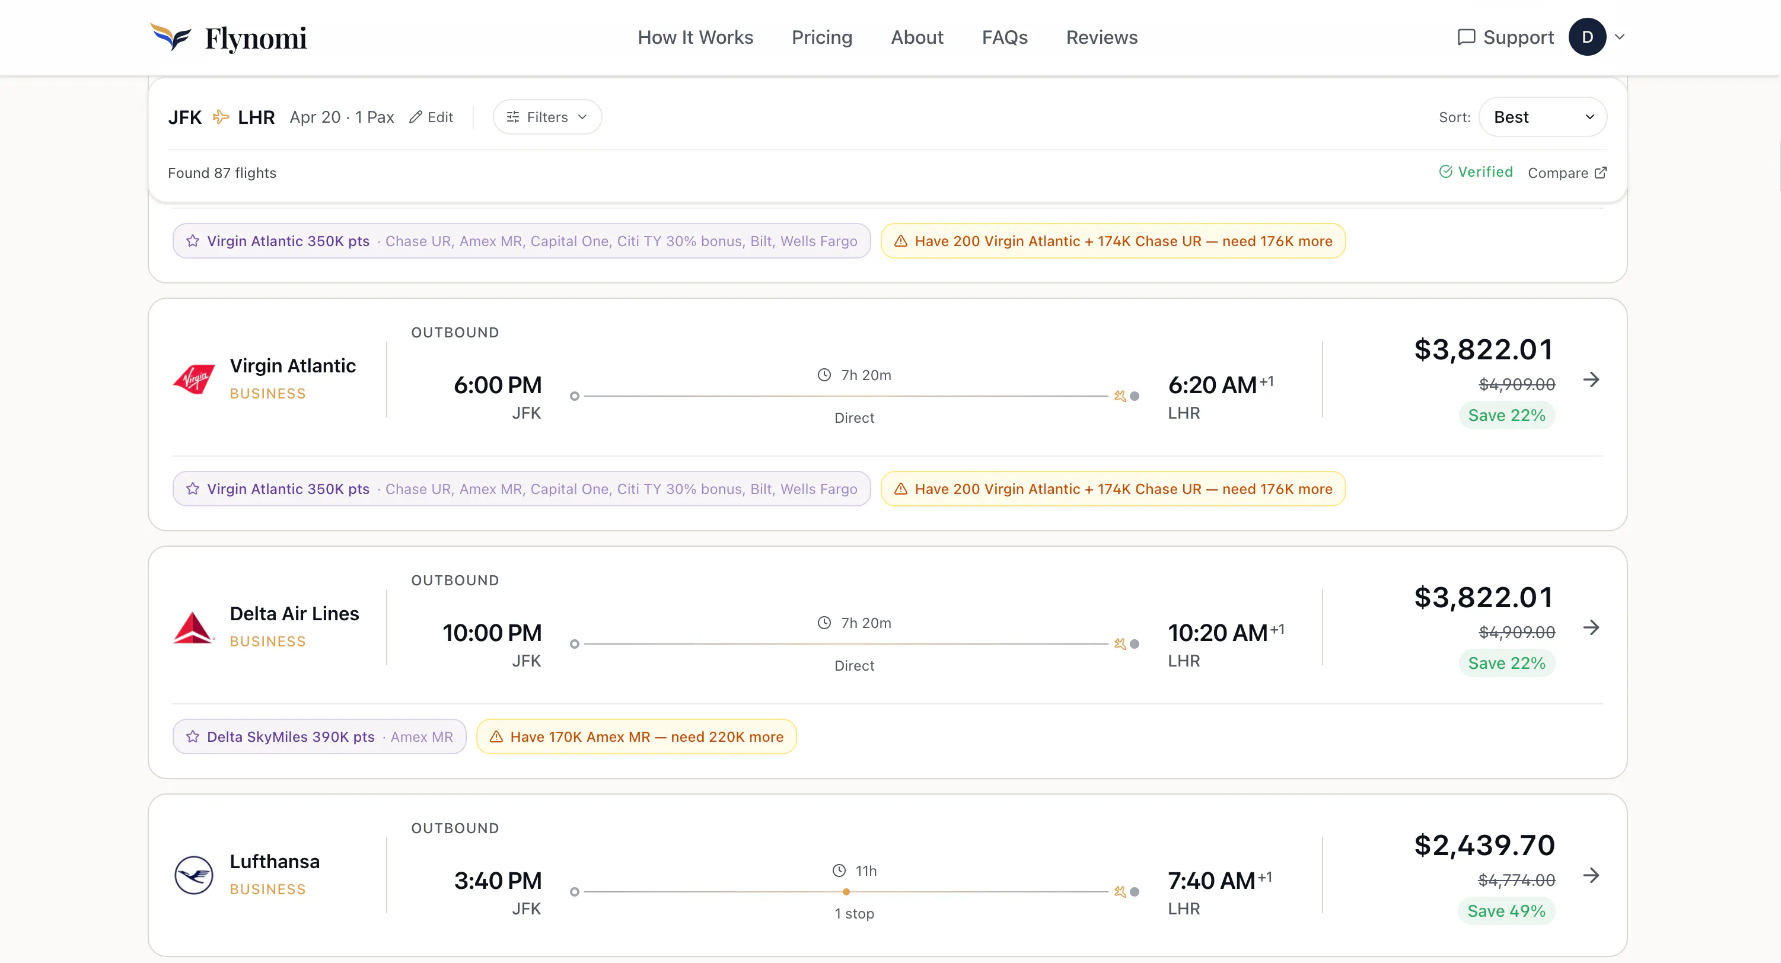Click the Lufthansa 1 stop marker dot
This screenshot has height=963, width=1781.
[846, 892]
